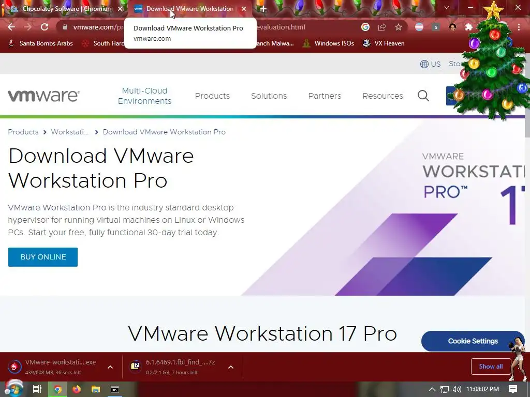Change region via the US globe selector
The image size is (530, 397).
pyautogui.click(x=430, y=64)
